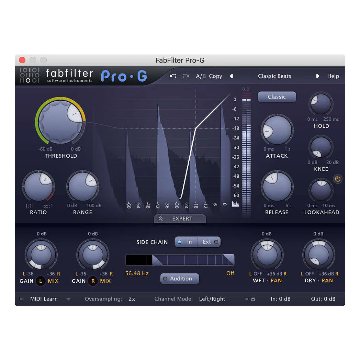This screenshot has height=360, width=360.
Task: Click the MIX label under right Gain
Action: coord(105,281)
